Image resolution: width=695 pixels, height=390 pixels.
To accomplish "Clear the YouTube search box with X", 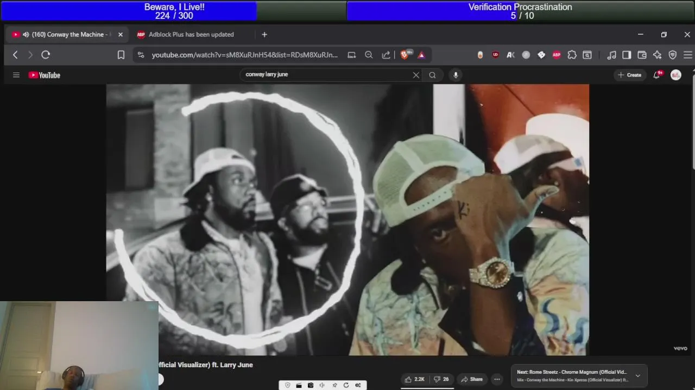I will (x=416, y=75).
